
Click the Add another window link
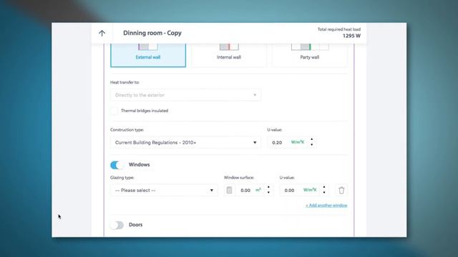tap(326, 206)
